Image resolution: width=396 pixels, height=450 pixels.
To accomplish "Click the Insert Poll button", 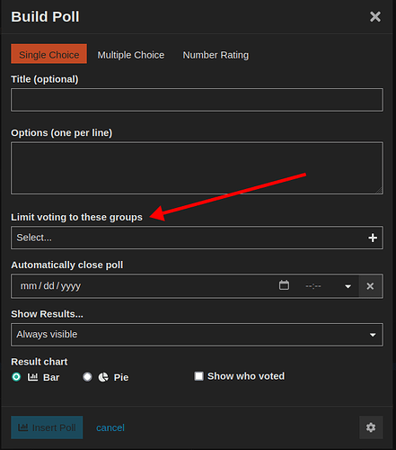I will coord(47,427).
